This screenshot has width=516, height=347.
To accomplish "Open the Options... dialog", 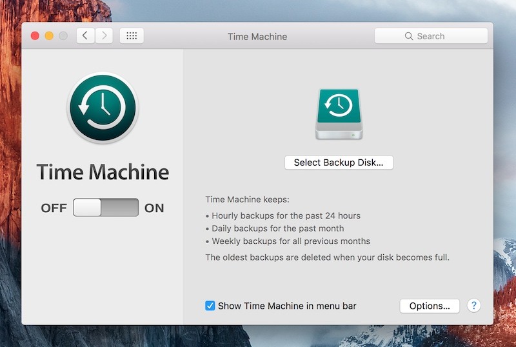I will click(x=430, y=306).
